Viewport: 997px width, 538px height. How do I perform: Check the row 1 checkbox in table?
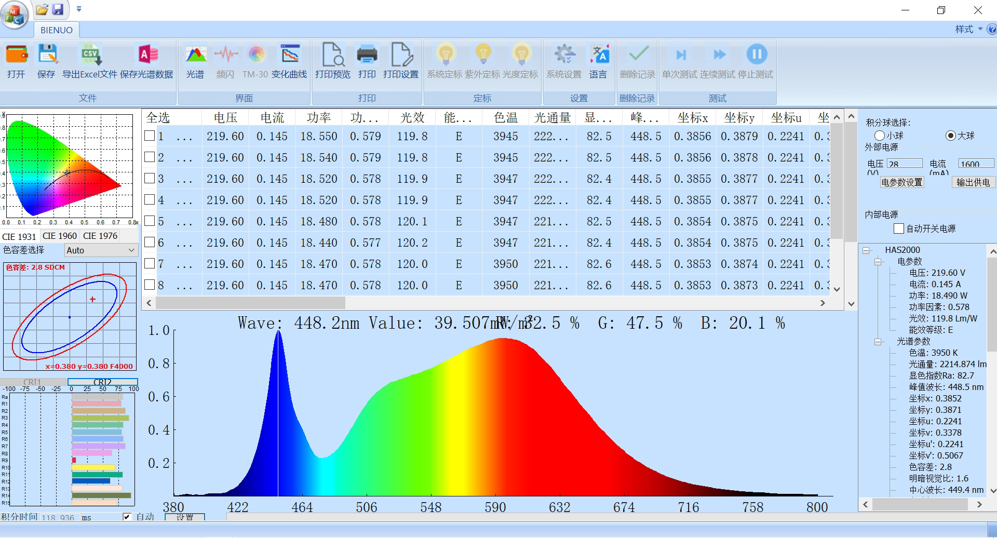[150, 136]
